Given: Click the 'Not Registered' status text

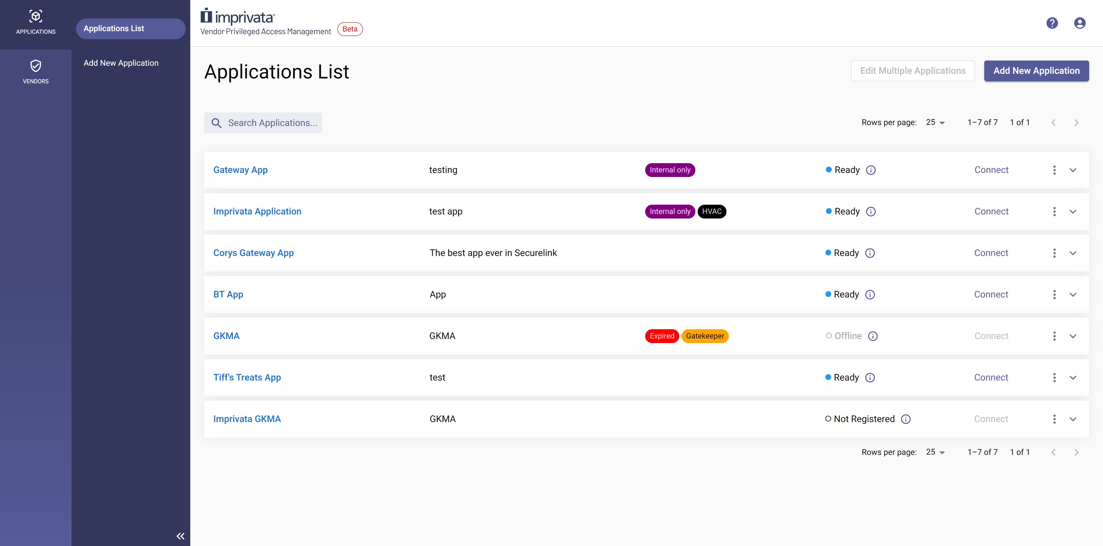Looking at the screenshot, I should (864, 419).
